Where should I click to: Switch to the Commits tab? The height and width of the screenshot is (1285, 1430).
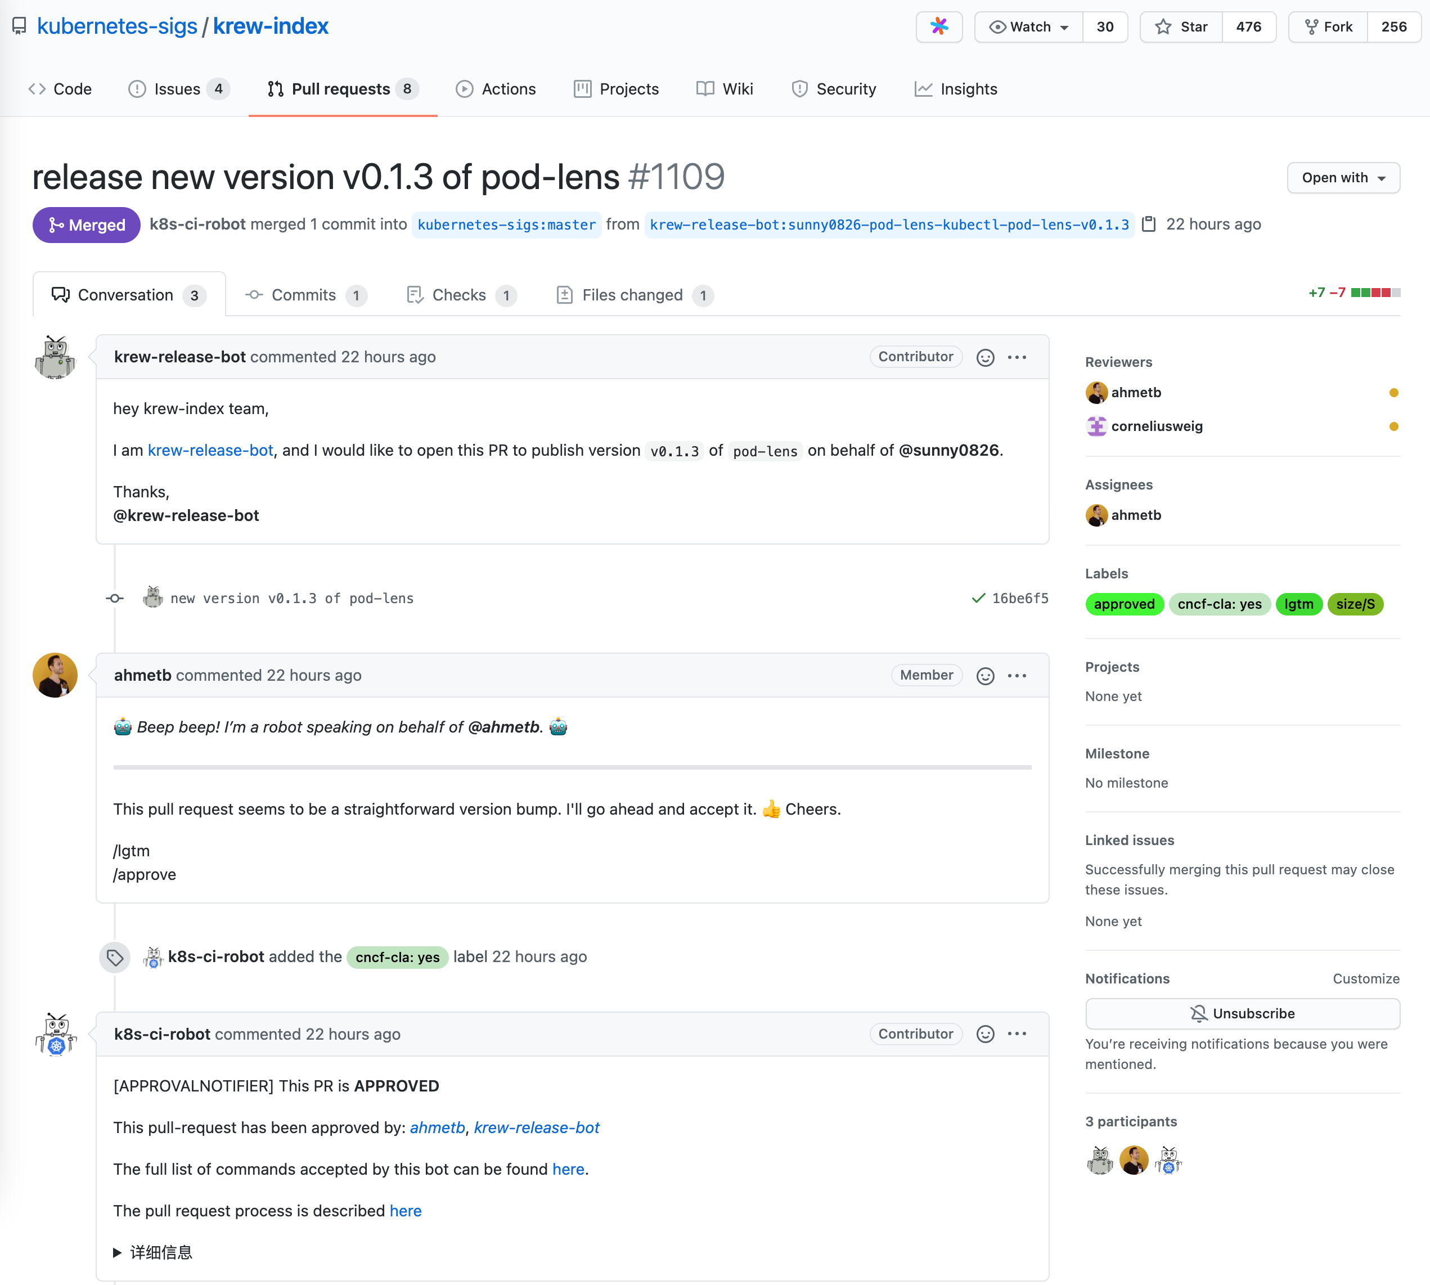tap(305, 295)
